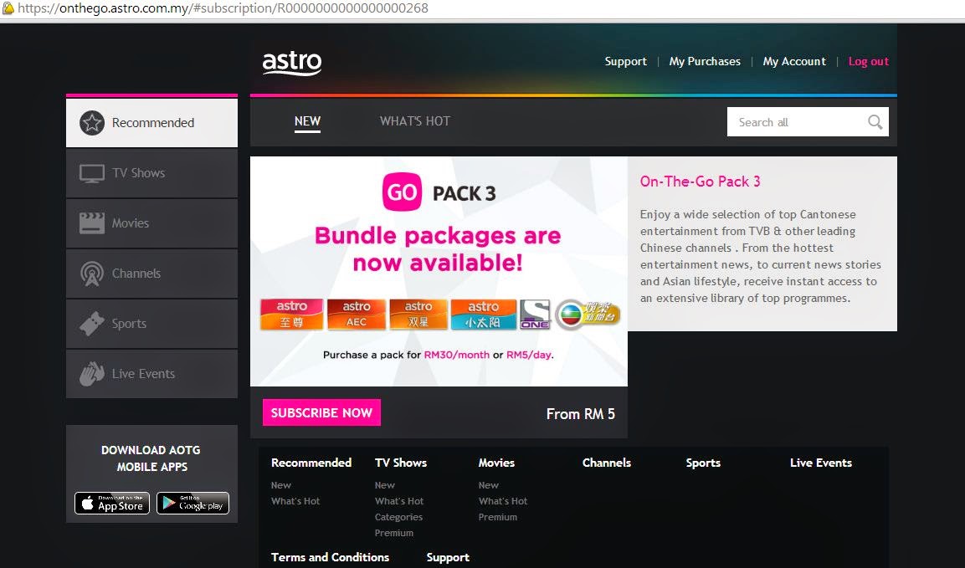Open My Purchases in the header
Screen dimensions: 965x568
705,62
